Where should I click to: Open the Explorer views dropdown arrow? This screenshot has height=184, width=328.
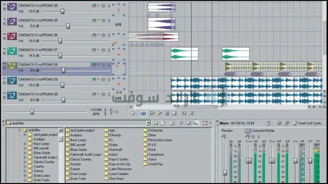(x=211, y=123)
